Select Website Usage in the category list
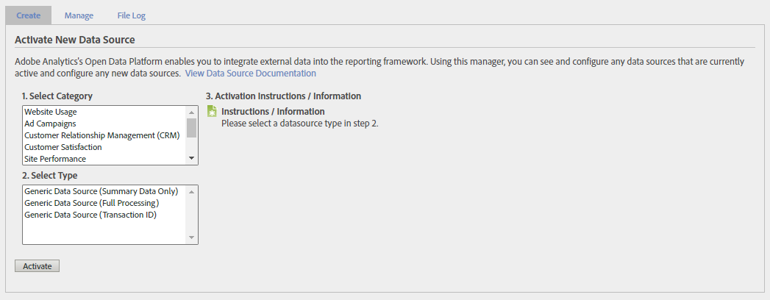 51,112
